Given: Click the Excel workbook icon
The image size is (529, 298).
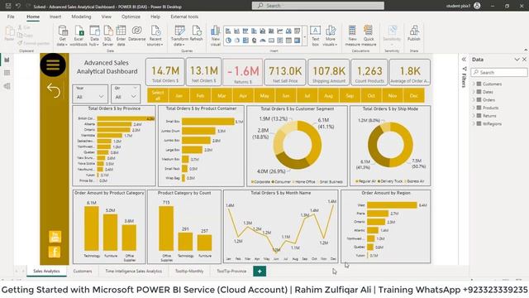Looking at the screenshot, I should tap(79, 35).
